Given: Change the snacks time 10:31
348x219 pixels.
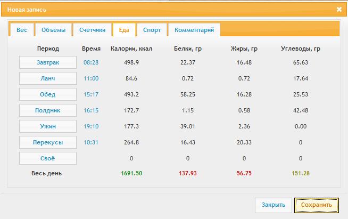Looking at the screenshot, I should point(91,142).
